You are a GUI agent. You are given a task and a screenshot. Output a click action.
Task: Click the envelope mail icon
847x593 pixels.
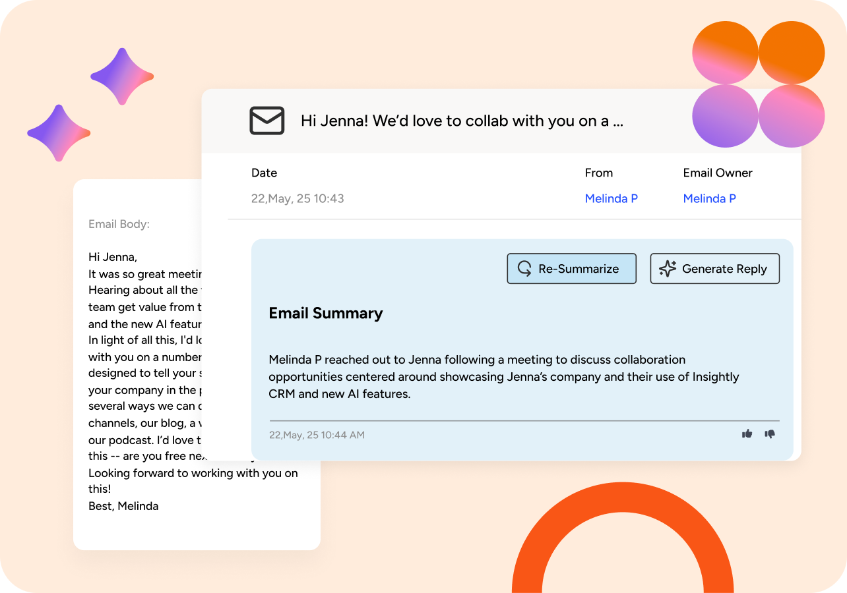pos(267,121)
